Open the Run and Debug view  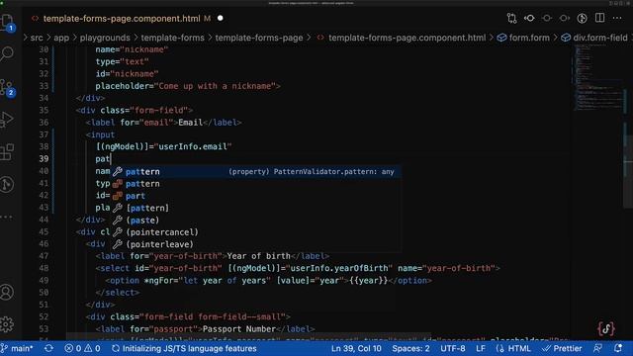click(7, 120)
